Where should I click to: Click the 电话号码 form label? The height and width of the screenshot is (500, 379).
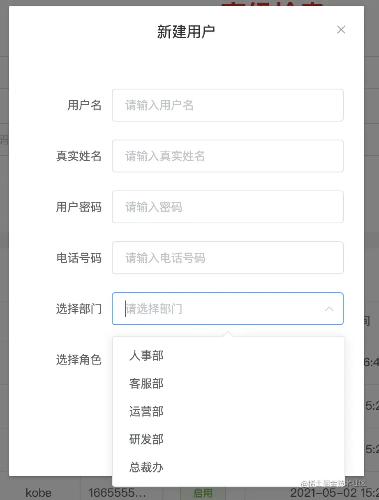[x=79, y=258]
